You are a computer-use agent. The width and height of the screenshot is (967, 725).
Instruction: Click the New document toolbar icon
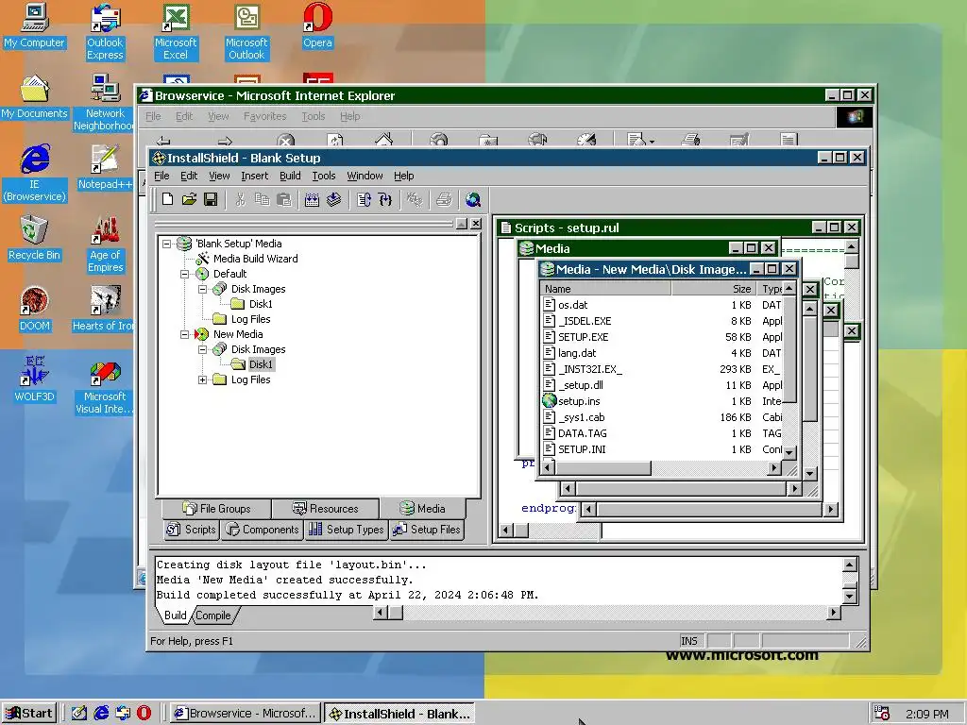[x=168, y=199]
